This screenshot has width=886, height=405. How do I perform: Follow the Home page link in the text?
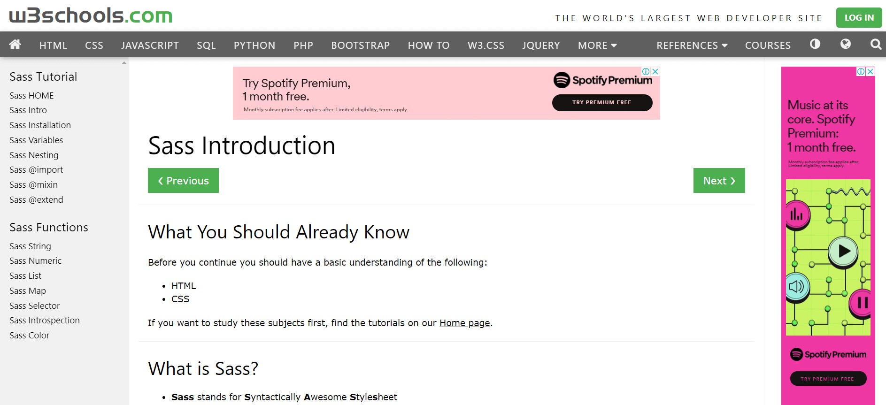(x=464, y=323)
